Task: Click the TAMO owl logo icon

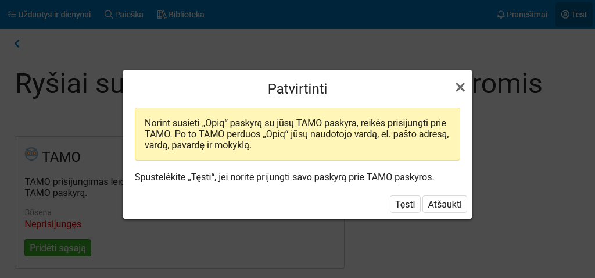Action: click(x=31, y=155)
